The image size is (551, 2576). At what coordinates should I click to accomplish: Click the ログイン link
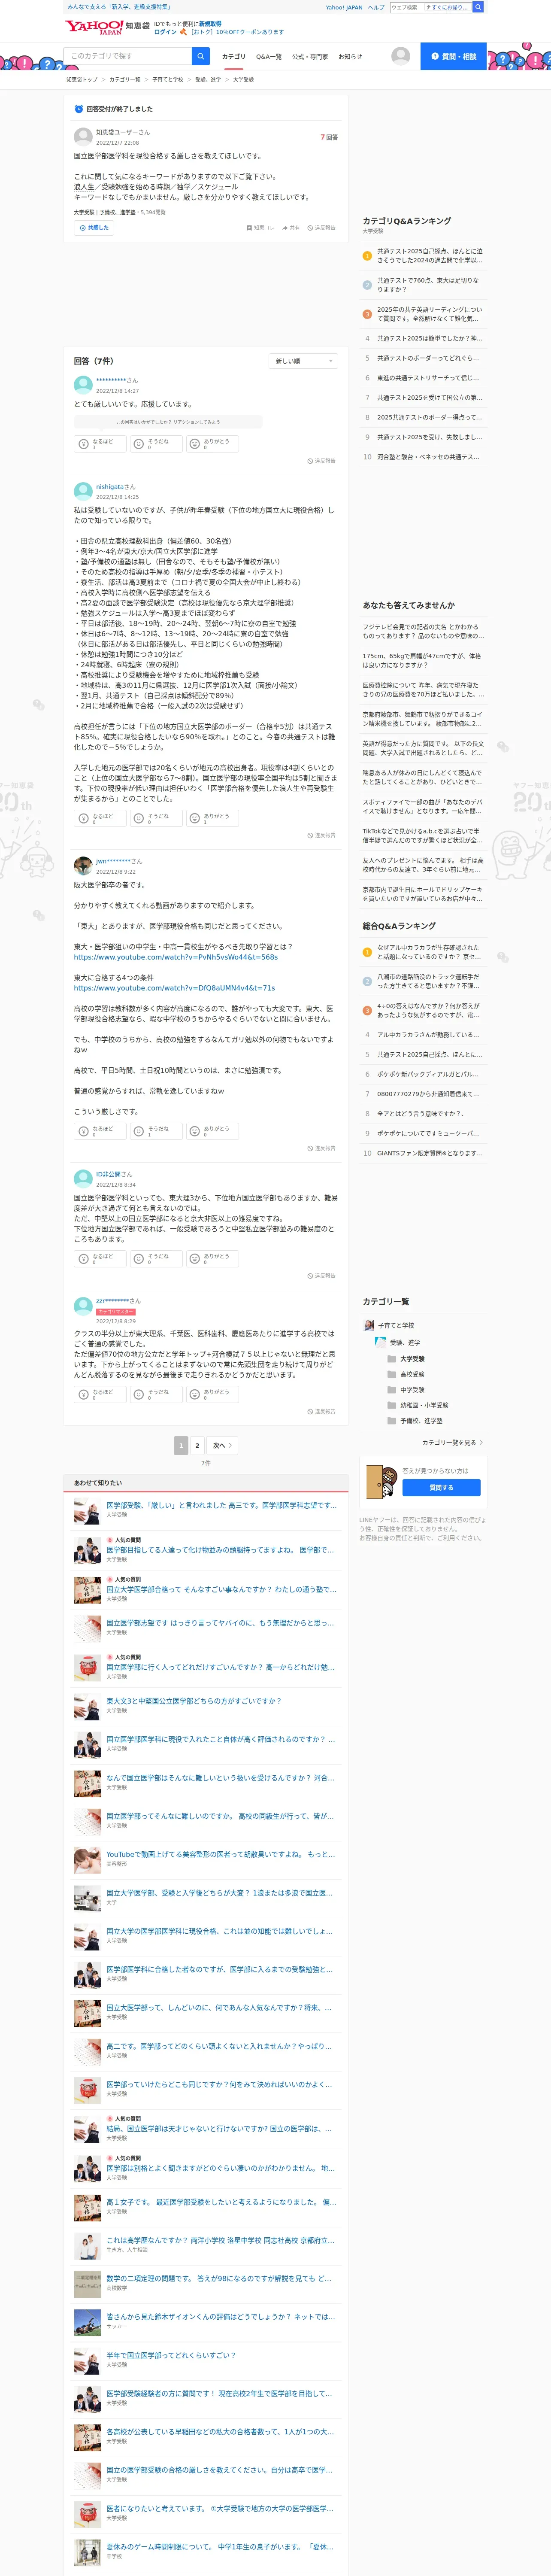[165, 32]
